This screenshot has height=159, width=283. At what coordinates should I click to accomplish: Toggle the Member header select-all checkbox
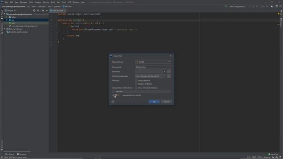tap(113, 91)
